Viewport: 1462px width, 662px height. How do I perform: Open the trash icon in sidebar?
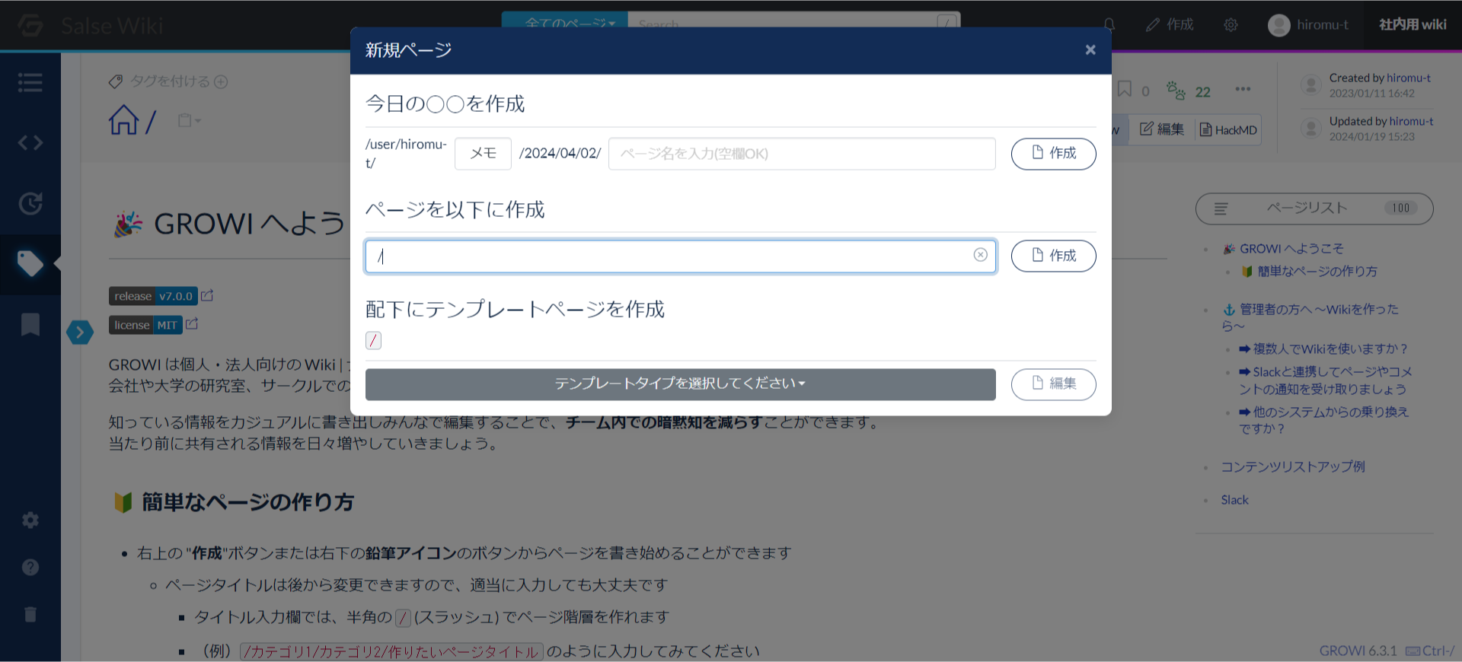coord(30,614)
